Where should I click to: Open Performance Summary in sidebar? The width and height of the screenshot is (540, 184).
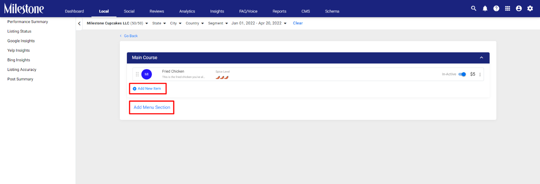click(x=28, y=22)
